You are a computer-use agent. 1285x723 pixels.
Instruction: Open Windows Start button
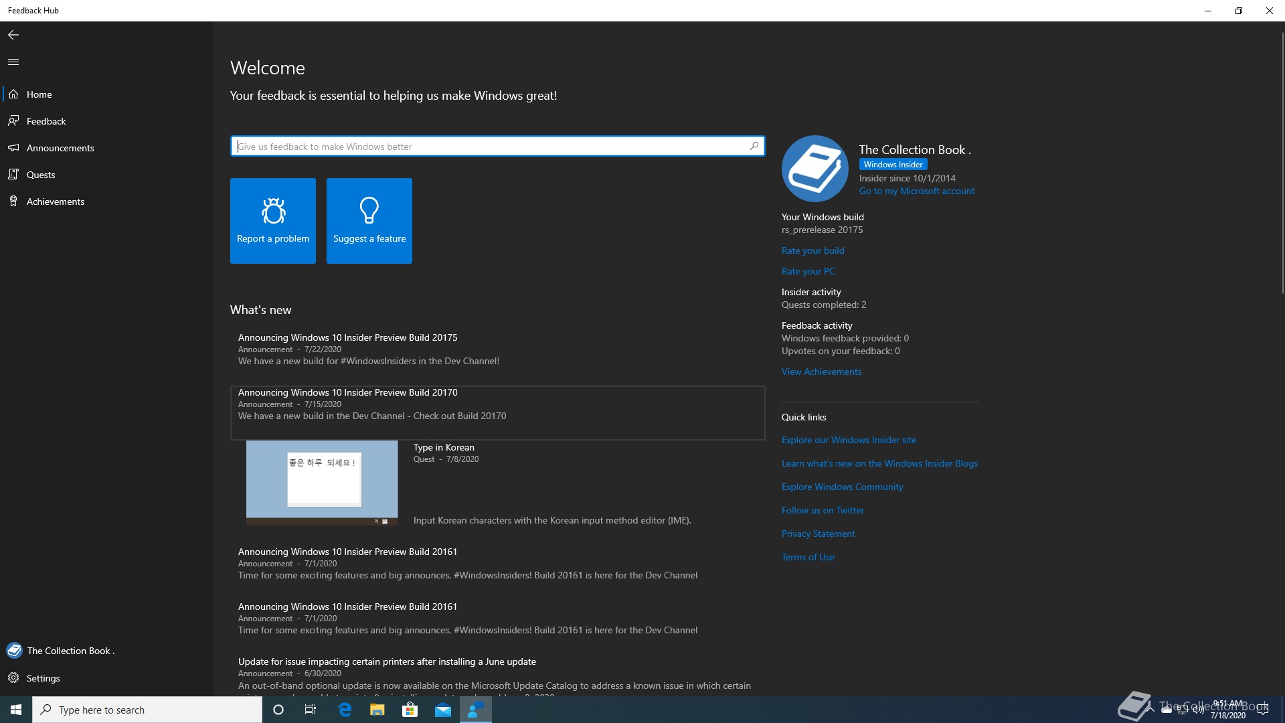tap(16, 710)
